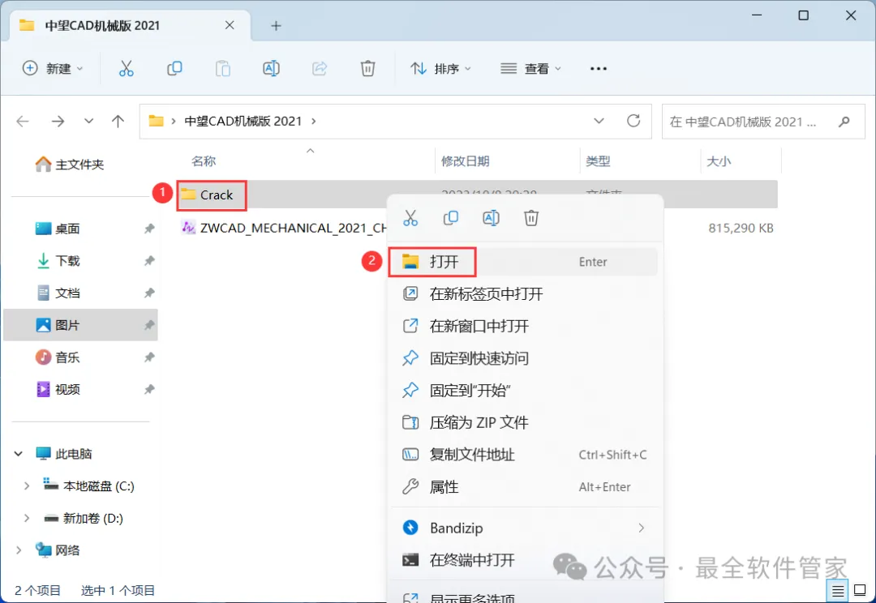Image resolution: width=876 pixels, height=603 pixels.
Task: Open the address bar history dropdown
Action: click(599, 121)
